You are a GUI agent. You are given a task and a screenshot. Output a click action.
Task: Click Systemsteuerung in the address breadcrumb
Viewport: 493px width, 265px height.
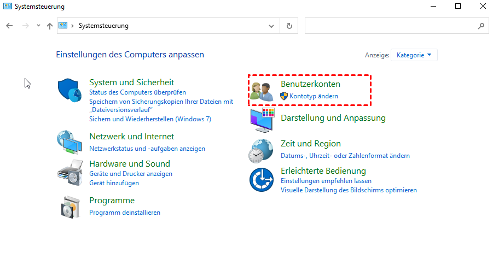[x=103, y=26]
